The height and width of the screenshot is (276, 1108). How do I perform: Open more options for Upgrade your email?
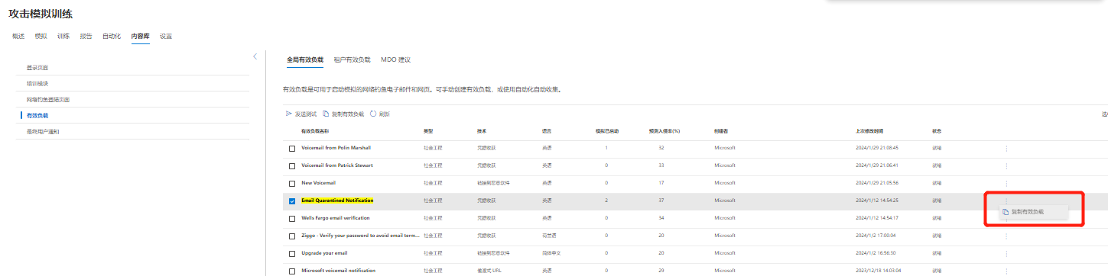click(1006, 253)
